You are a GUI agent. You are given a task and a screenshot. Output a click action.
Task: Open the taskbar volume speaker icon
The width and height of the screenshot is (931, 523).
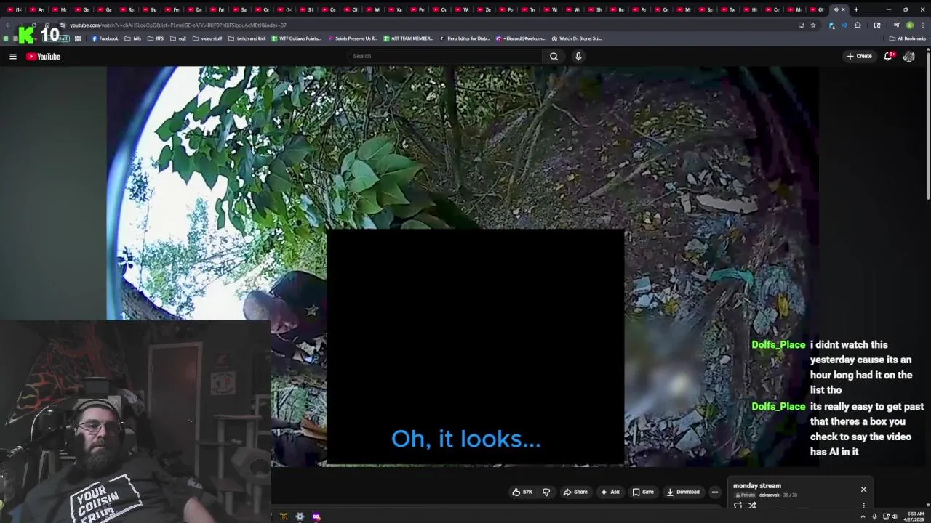coord(895,516)
